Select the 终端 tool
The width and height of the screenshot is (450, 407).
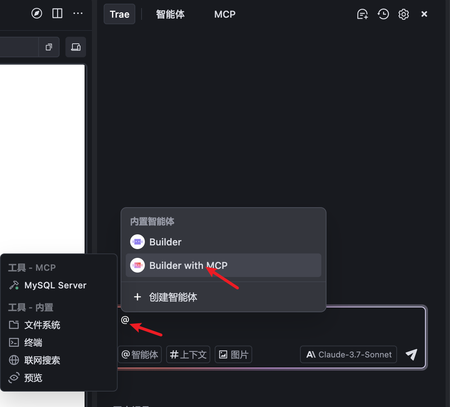pyautogui.click(x=59, y=343)
